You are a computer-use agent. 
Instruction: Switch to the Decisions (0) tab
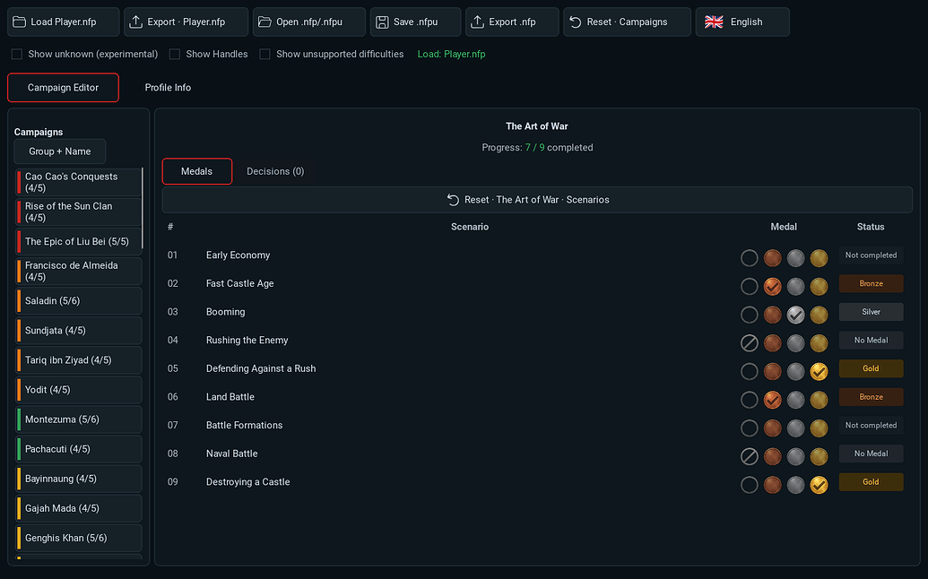(x=275, y=171)
